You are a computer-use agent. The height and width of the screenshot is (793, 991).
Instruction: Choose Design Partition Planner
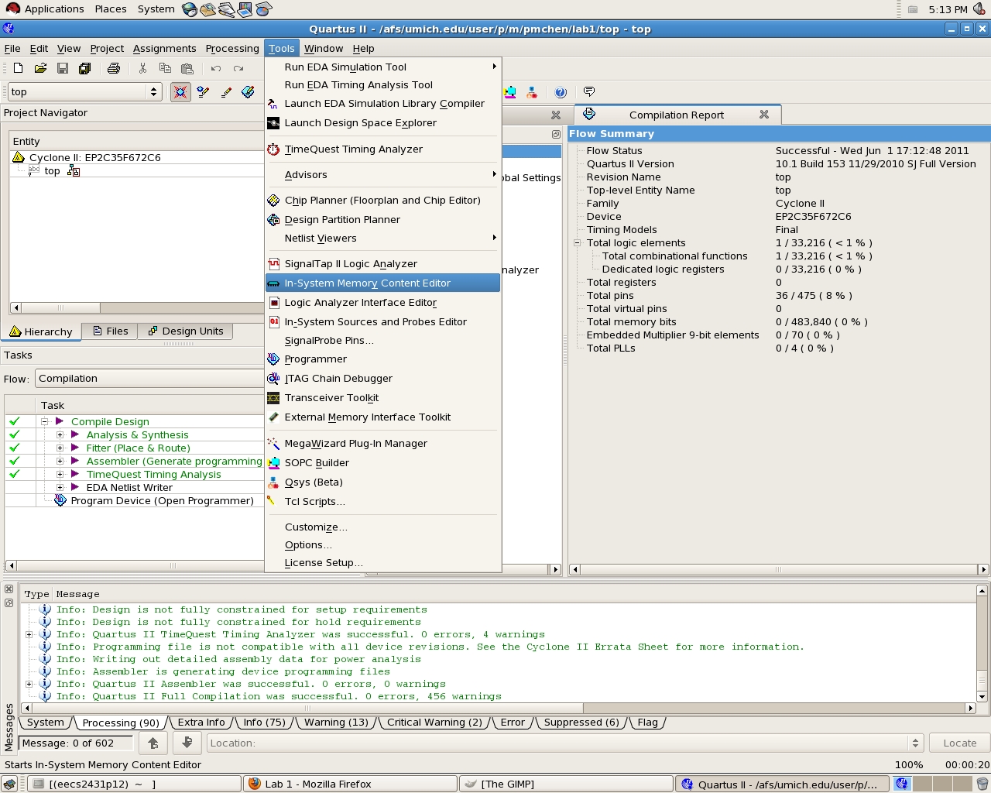click(382, 220)
